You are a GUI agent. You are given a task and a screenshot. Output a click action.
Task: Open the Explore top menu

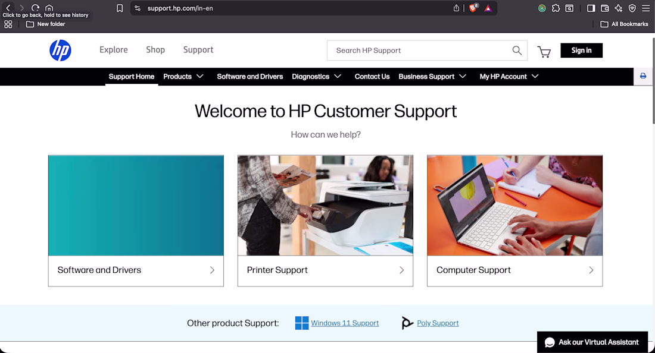tap(114, 50)
